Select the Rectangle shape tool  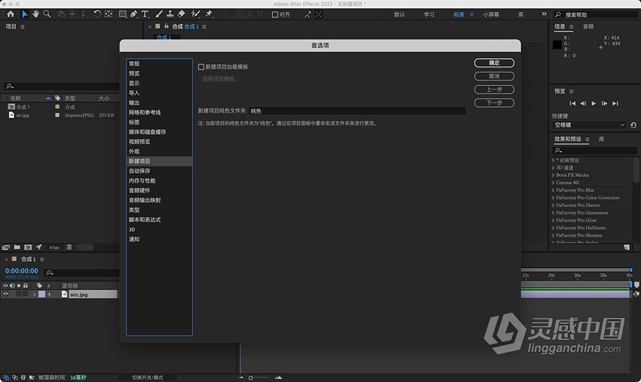pyautogui.click(x=122, y=14)
